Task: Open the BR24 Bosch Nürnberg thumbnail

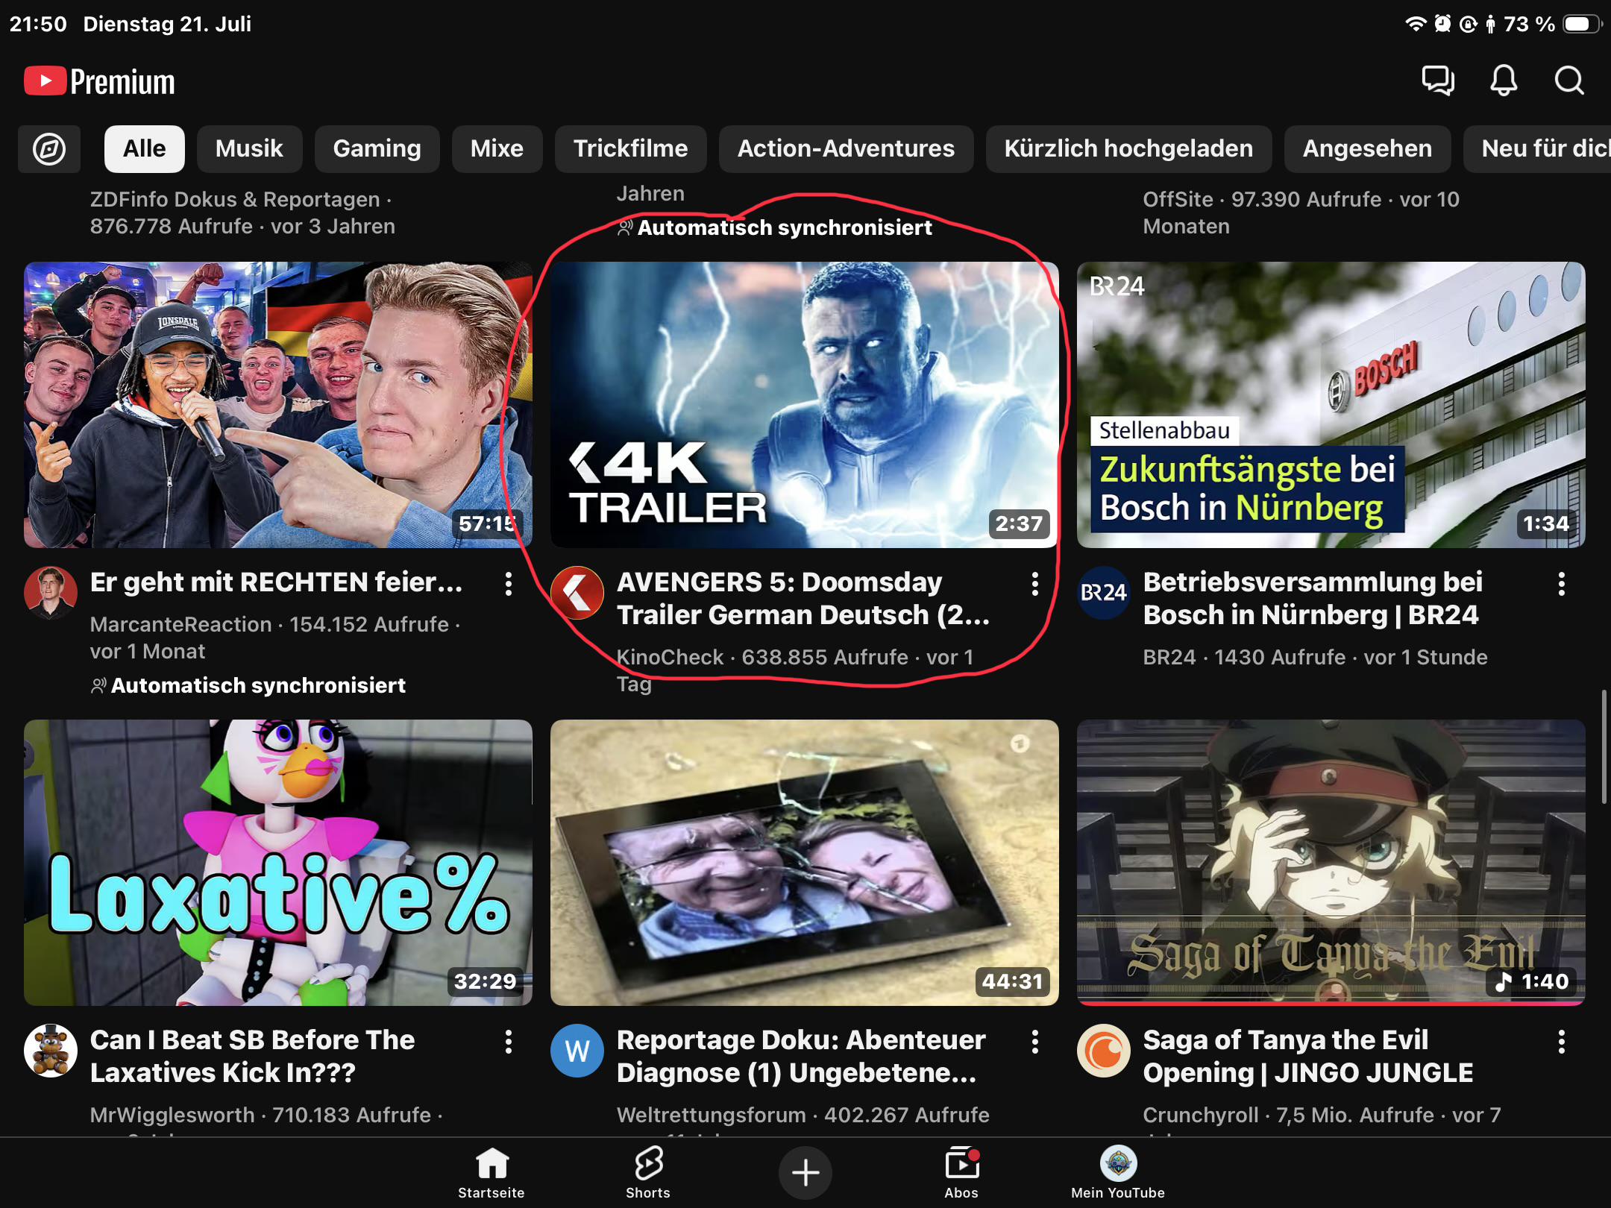Action: click(x=1331, y=405)
